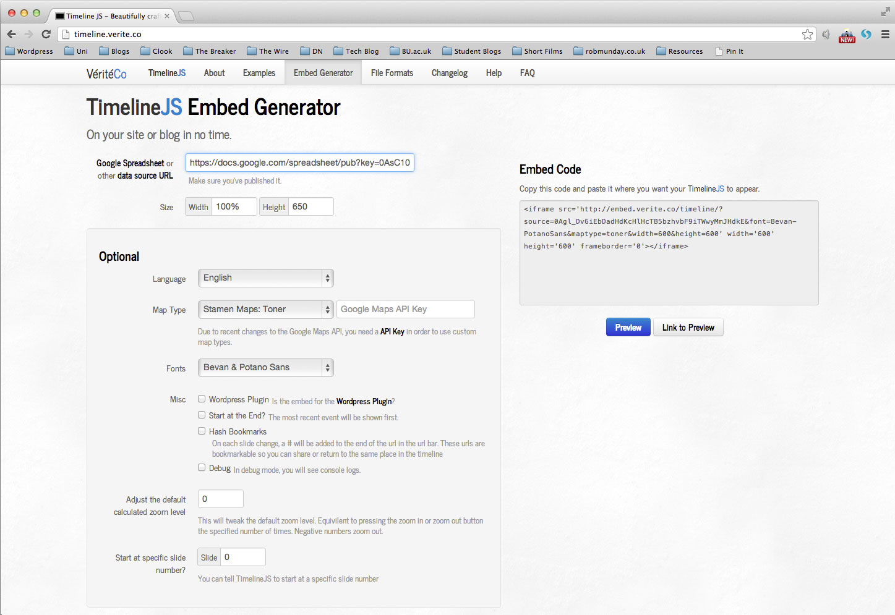Open a new tab with the tab button
This screenshot has height=615, width=895.
click(186, 16)
